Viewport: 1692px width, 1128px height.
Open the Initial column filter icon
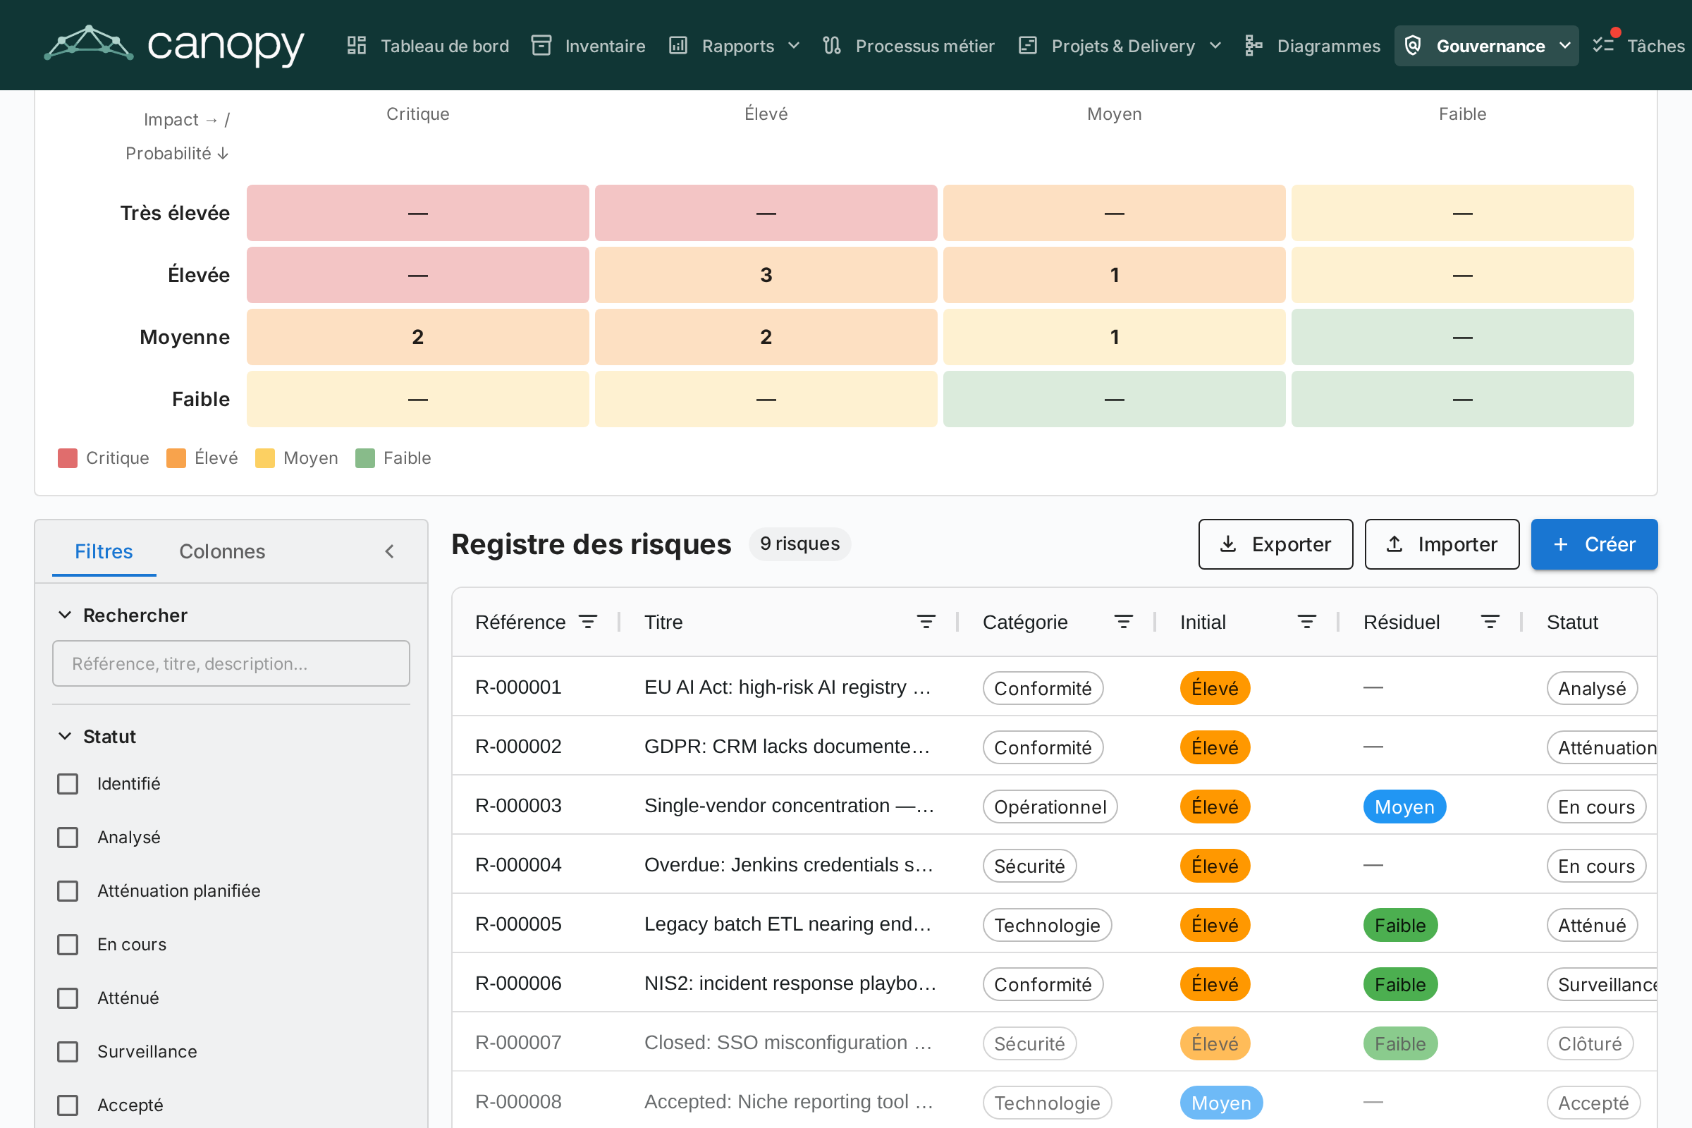[x=1306, y=623]
